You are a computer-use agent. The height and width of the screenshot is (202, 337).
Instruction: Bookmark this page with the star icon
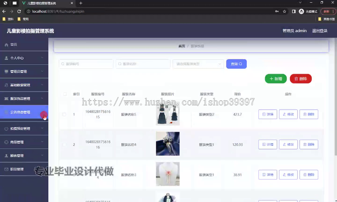(284, 11)
